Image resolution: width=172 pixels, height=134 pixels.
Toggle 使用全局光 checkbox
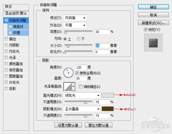(x=77, y=73)
